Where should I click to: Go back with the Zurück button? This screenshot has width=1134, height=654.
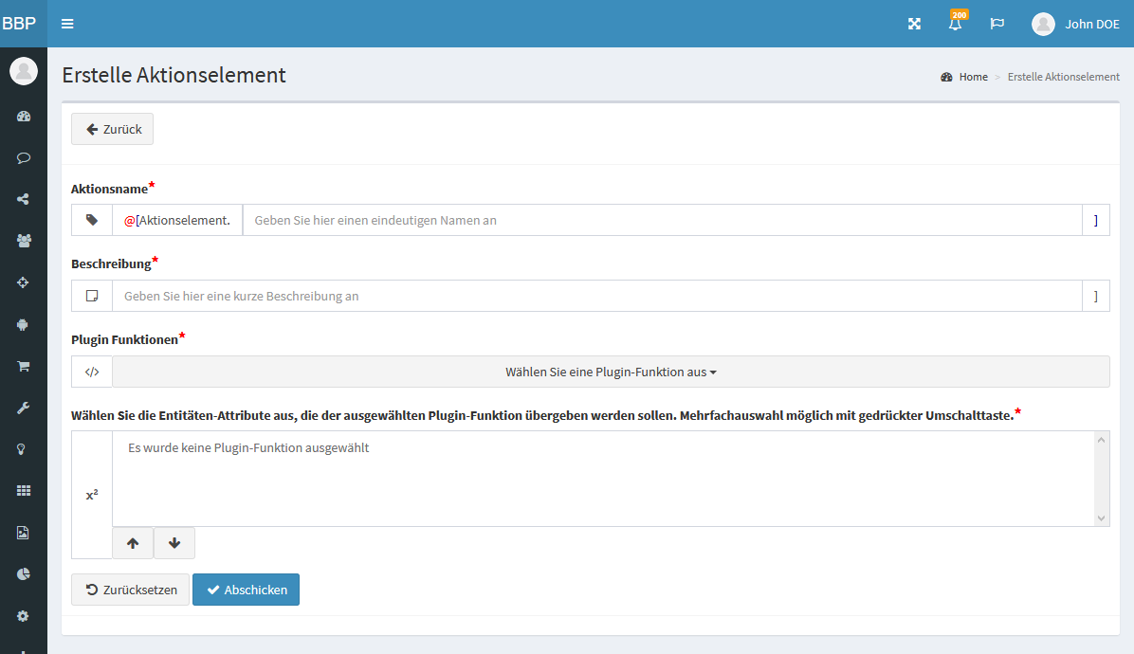point(113,129)
